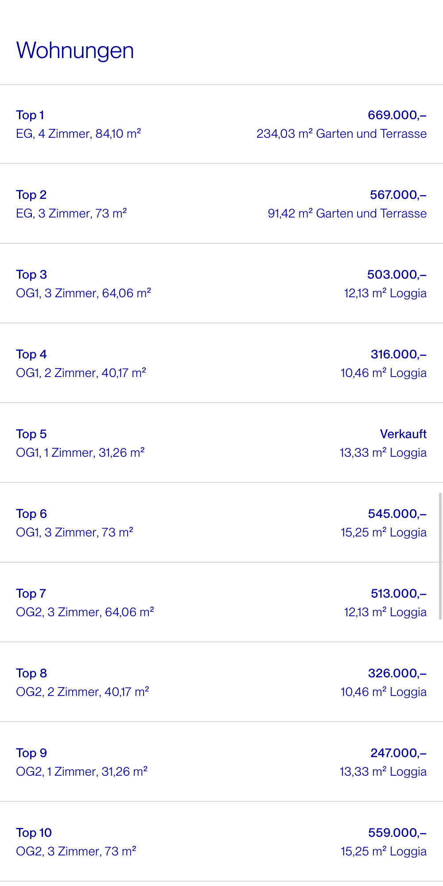This screenshot has height=886, width=443.
Task: Select the 503.000,– price
Action: (x=396, y=275)
